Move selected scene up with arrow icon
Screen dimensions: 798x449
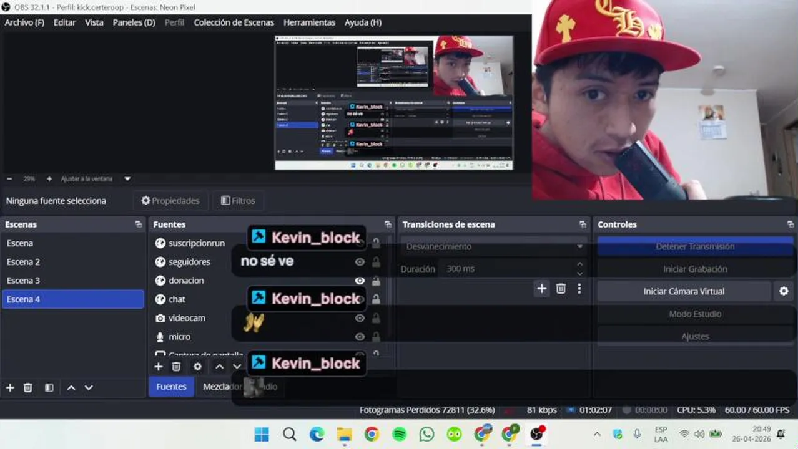(x=71, y=387)
